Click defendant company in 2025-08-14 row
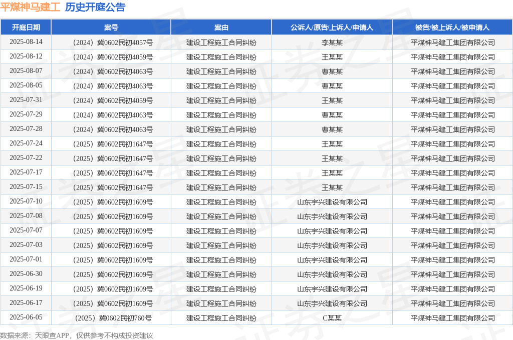 click(x=452, y=42)
